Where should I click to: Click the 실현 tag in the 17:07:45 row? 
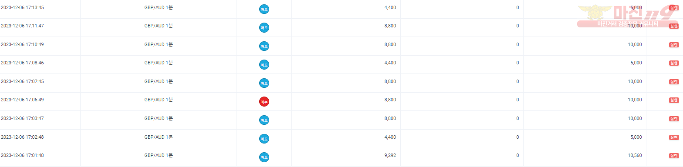tap(673, 82)
